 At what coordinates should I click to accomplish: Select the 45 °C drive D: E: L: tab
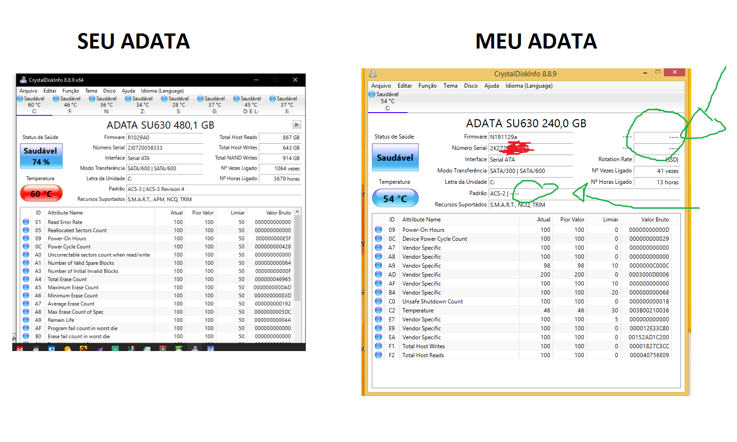[x=251, y=105]
